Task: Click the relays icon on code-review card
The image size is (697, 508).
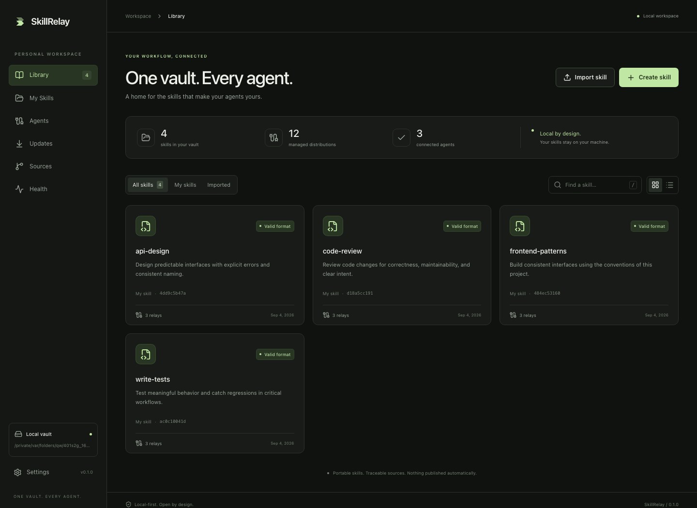Action: pyautogui.click(x=326, y=315)
